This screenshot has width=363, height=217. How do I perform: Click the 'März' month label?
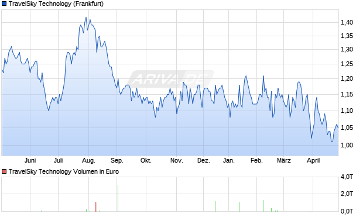283,160
